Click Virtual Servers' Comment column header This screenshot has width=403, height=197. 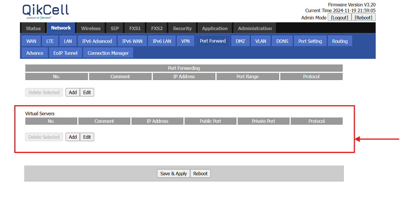point(104,121)
